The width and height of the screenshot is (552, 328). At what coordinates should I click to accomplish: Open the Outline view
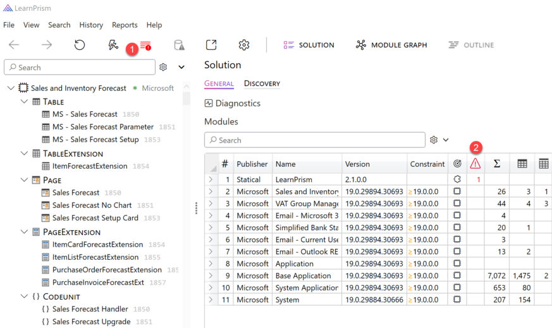point(471,45)
